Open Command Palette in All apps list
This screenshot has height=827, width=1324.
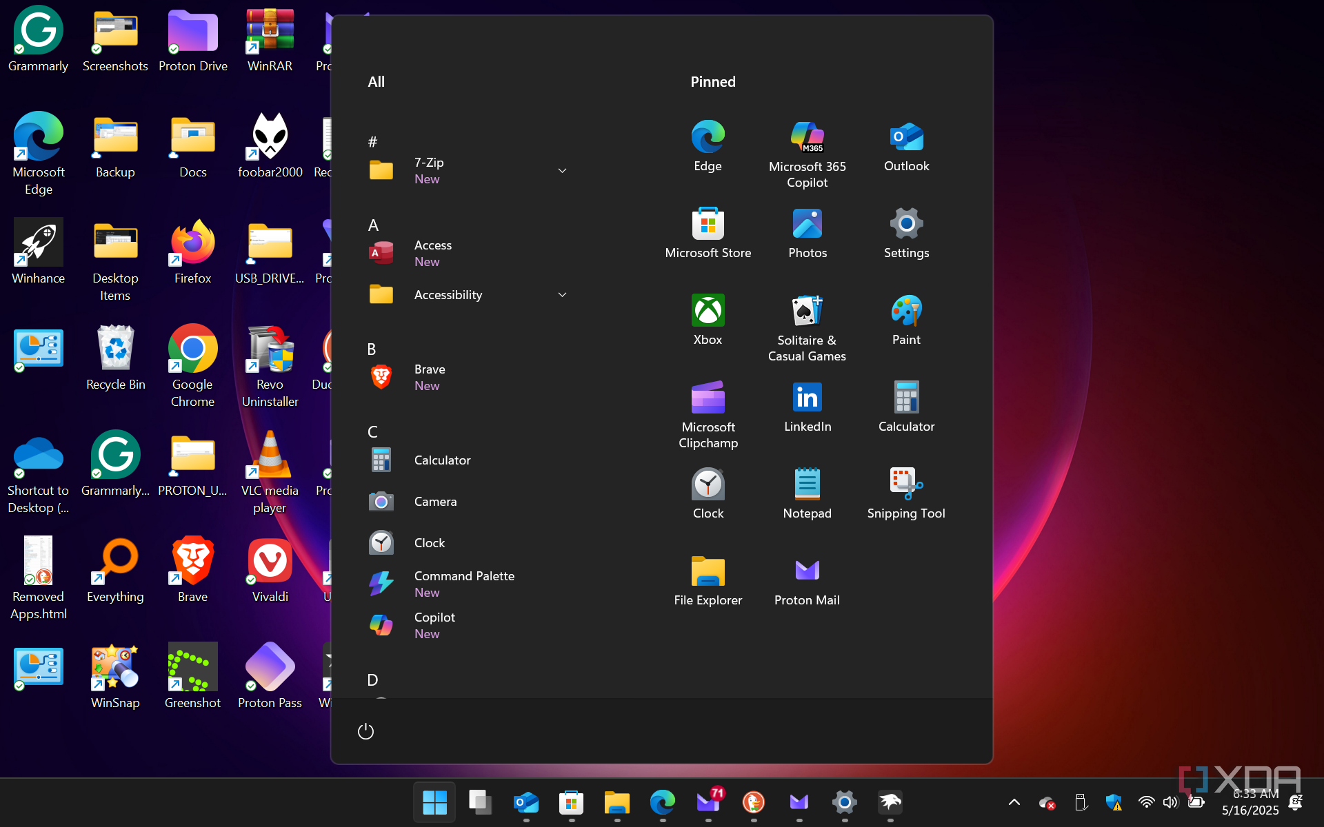(463, 583)
